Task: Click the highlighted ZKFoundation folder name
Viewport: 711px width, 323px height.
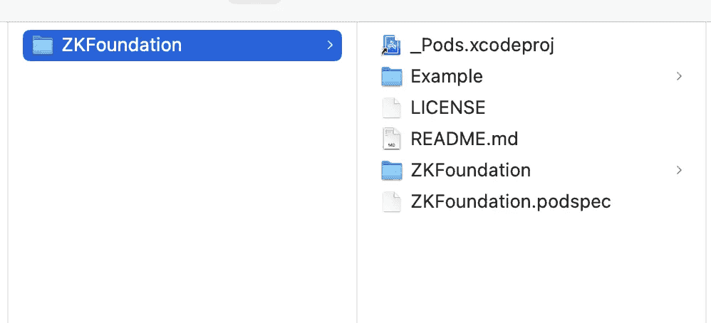Action: pyautogui.click(x=122, y=46)
